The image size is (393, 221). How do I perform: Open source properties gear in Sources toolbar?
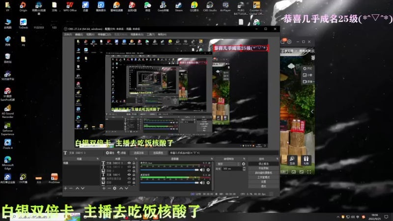(114, 188)
